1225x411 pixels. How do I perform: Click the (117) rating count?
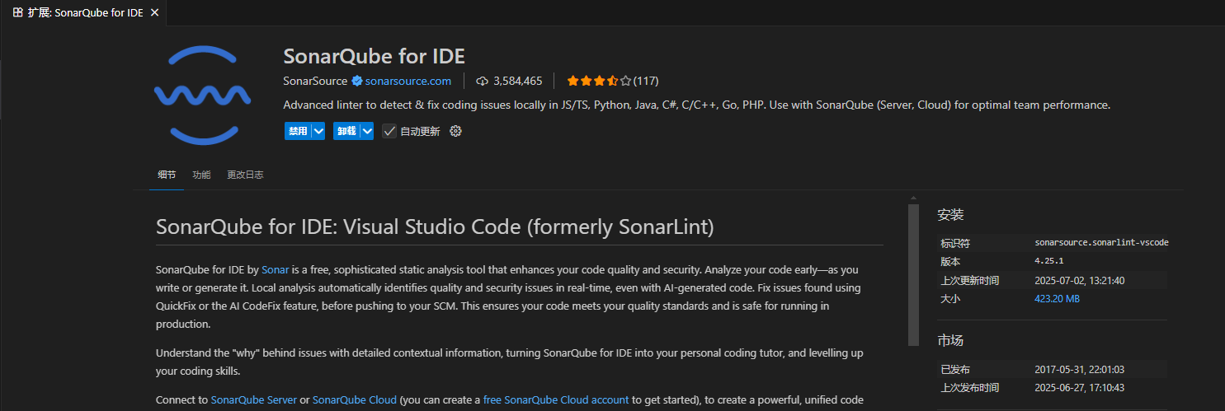point(646,81)
